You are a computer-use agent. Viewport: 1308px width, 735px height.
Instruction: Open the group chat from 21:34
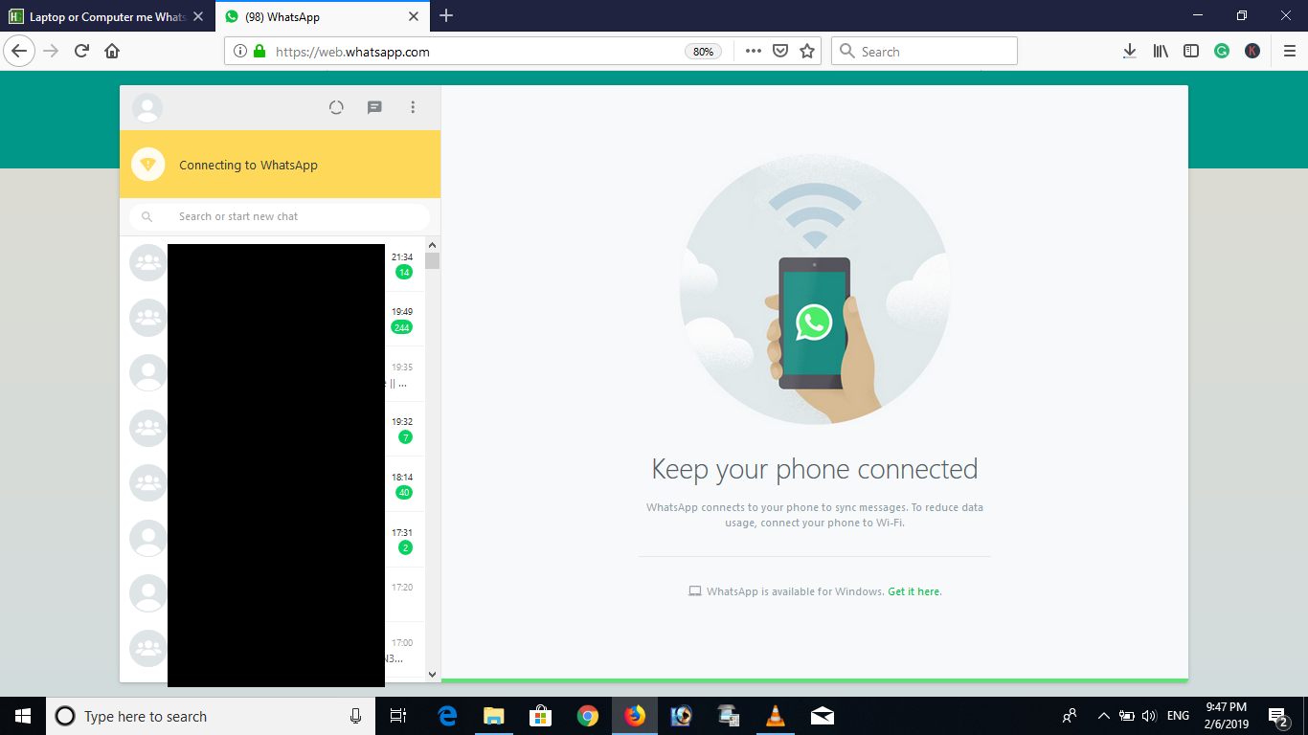[x=272, y=263]
